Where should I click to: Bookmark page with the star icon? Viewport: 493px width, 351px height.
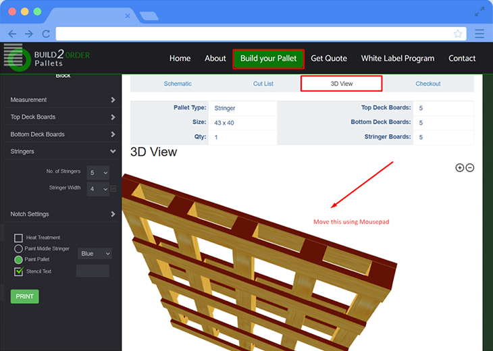click(458, 34)
